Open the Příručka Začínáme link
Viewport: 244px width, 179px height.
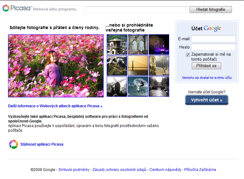[x=200, y=170]
